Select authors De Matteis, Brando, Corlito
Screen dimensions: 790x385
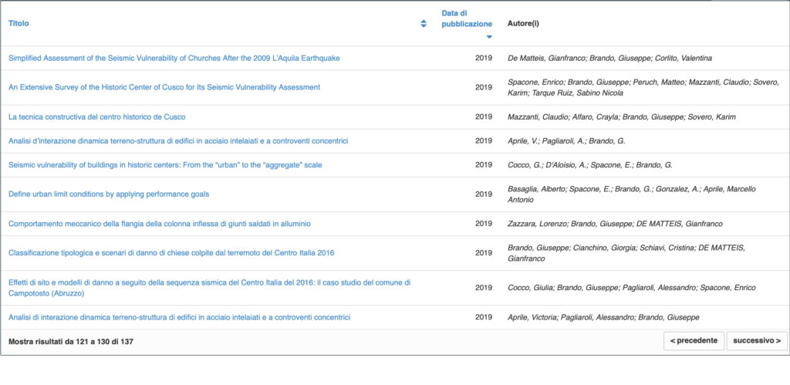pyautogui.click(x=609, y=59)
